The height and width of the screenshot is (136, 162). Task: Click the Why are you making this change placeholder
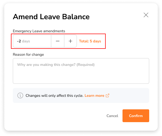click(x=56, y=65)
